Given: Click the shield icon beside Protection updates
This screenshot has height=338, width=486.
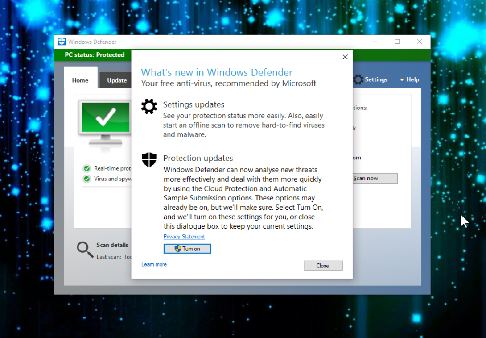Looking at the screenshot, I should tap(149, 159).
